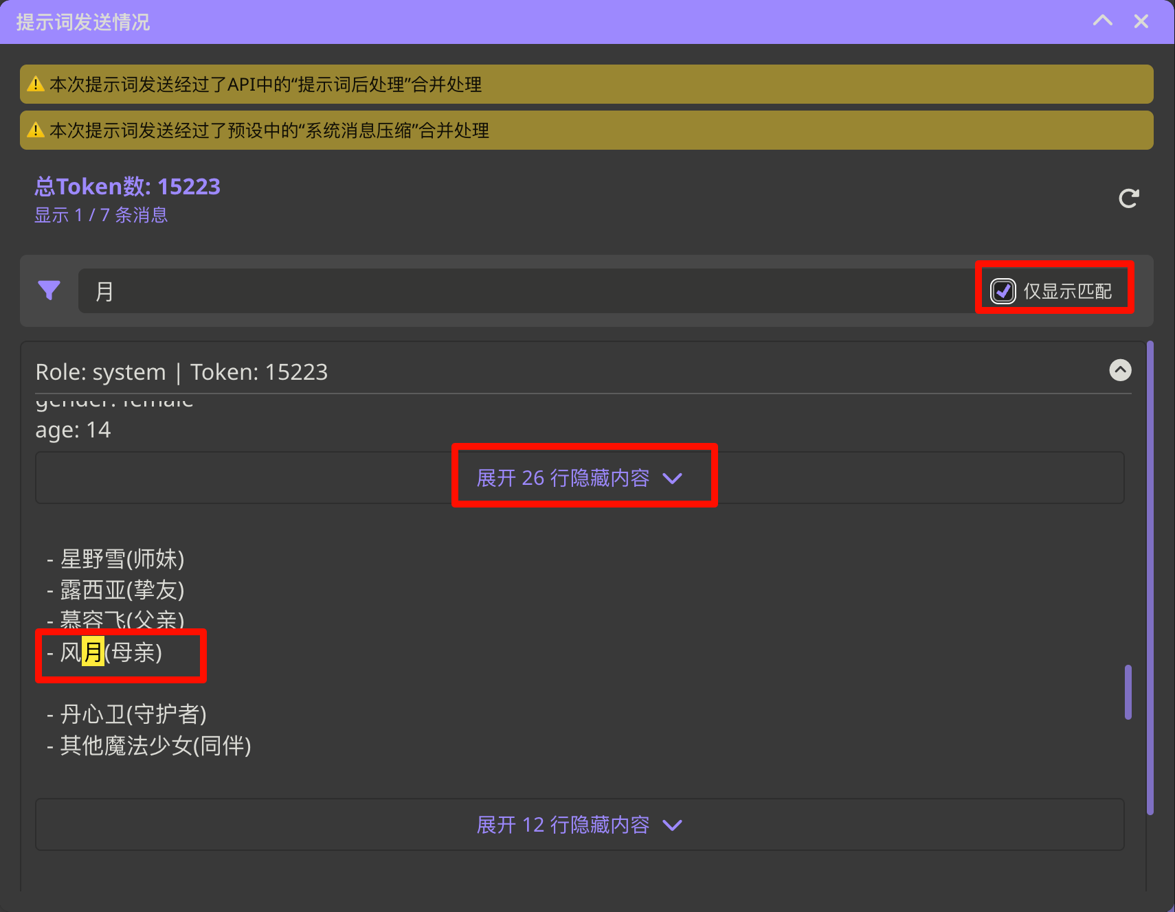Collapse the panel using the title bar caret
This screenshot has height=912, width=1175.
[1102, 21]
